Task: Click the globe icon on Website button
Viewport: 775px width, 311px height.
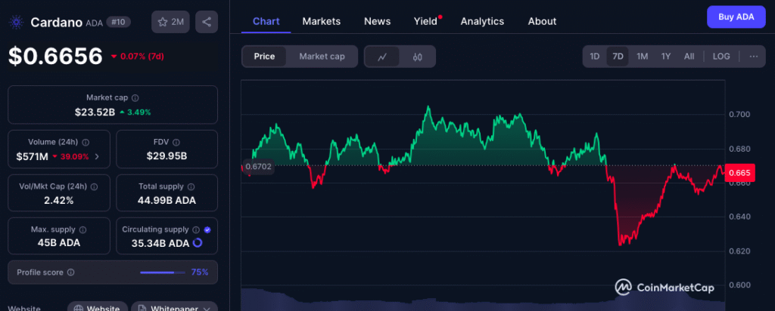Action: point(78,309)
